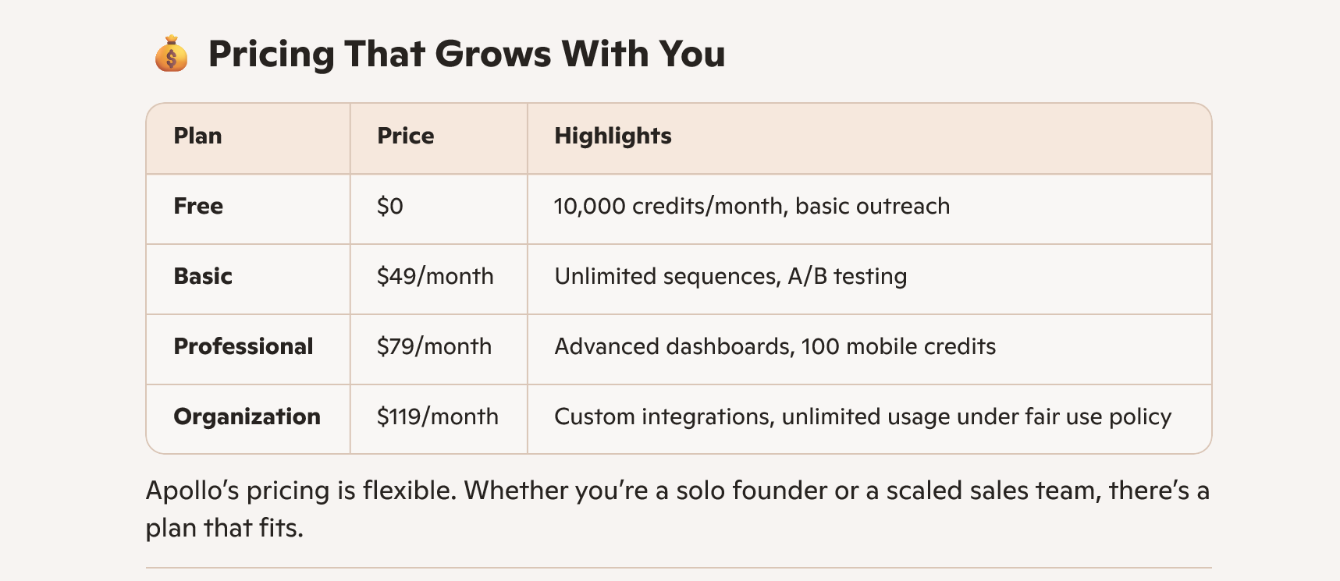Click the Custom integrations highlight text

pos(862,417)
